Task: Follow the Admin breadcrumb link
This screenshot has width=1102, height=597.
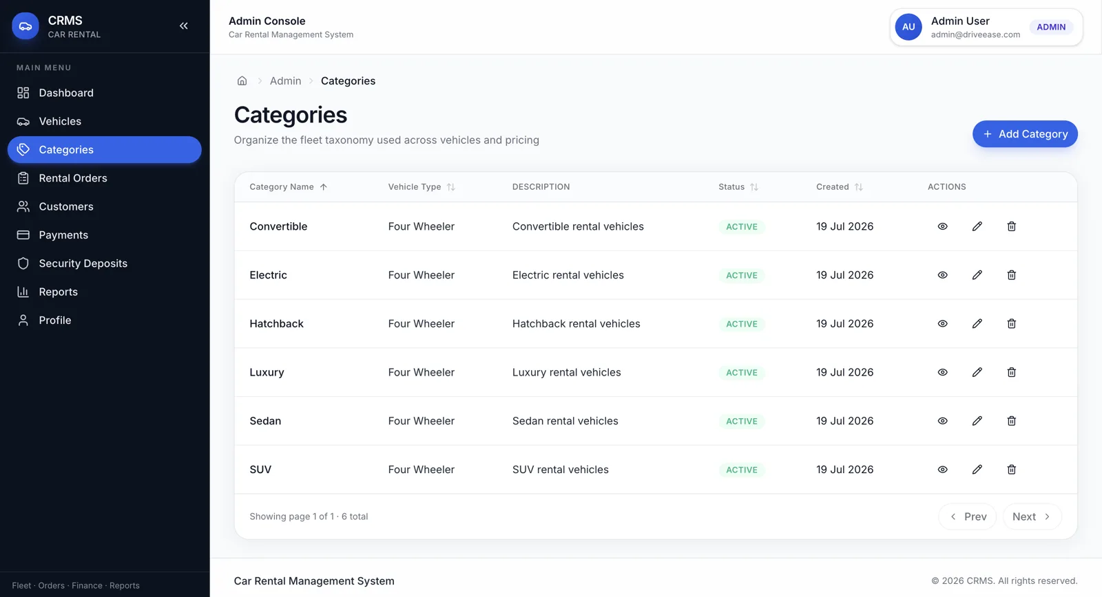Action: (x=285, y=81)
